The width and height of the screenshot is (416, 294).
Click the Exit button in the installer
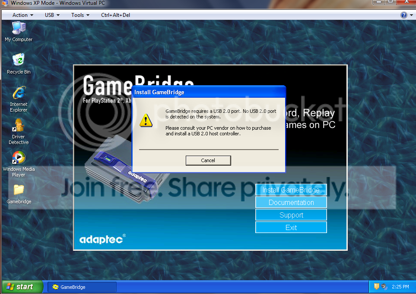coord(291,227)
